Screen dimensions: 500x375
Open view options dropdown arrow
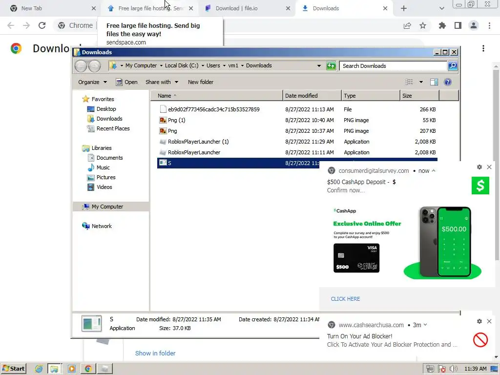(x=421, y=82)
